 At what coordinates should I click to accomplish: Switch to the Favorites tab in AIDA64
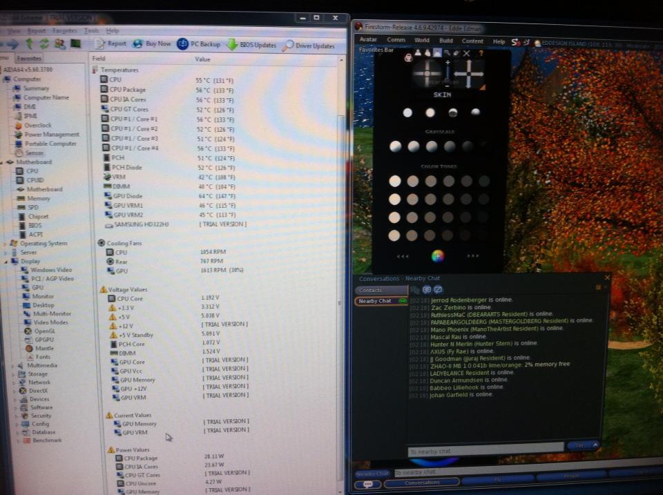point(29,58)
